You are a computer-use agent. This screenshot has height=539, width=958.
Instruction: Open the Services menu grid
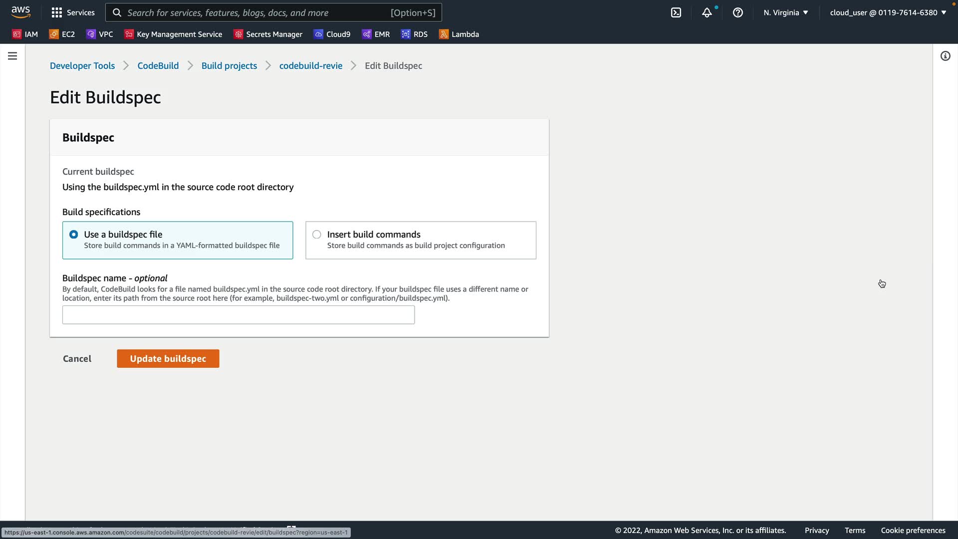click(73, 12)
